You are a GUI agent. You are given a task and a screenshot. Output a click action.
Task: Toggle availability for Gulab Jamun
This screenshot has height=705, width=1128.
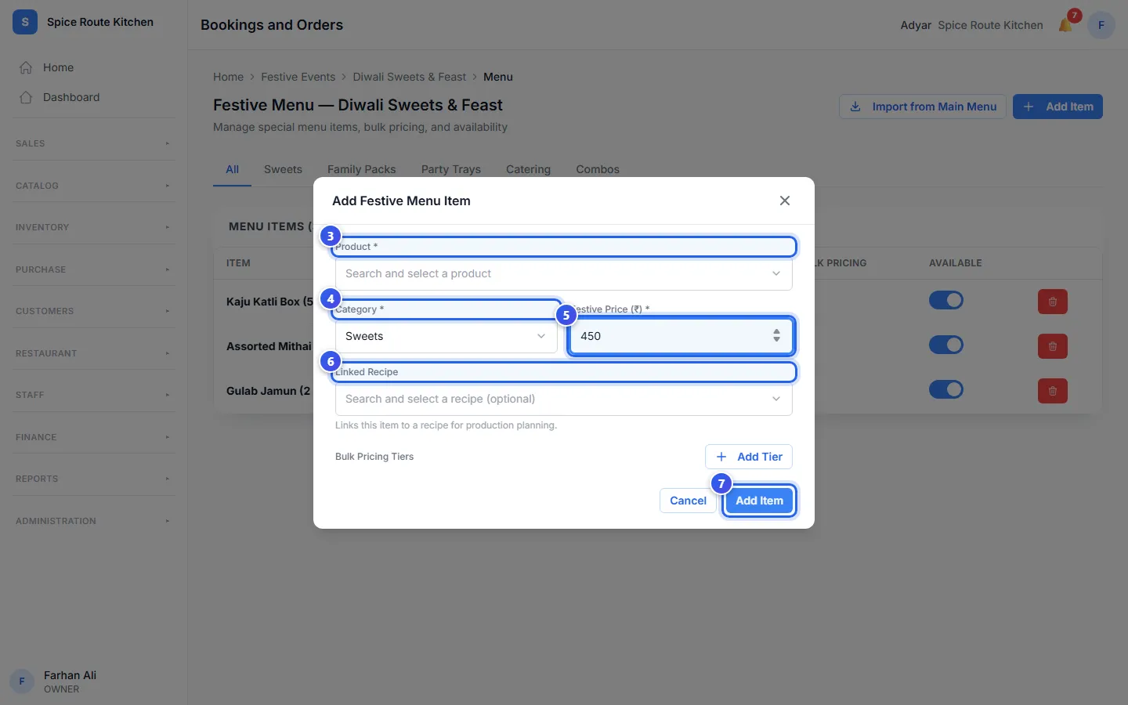pyautogui.click(x=946, y=389)
